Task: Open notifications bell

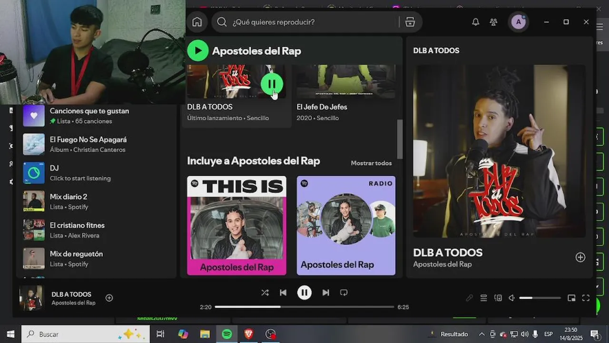Action: (475, 22)
